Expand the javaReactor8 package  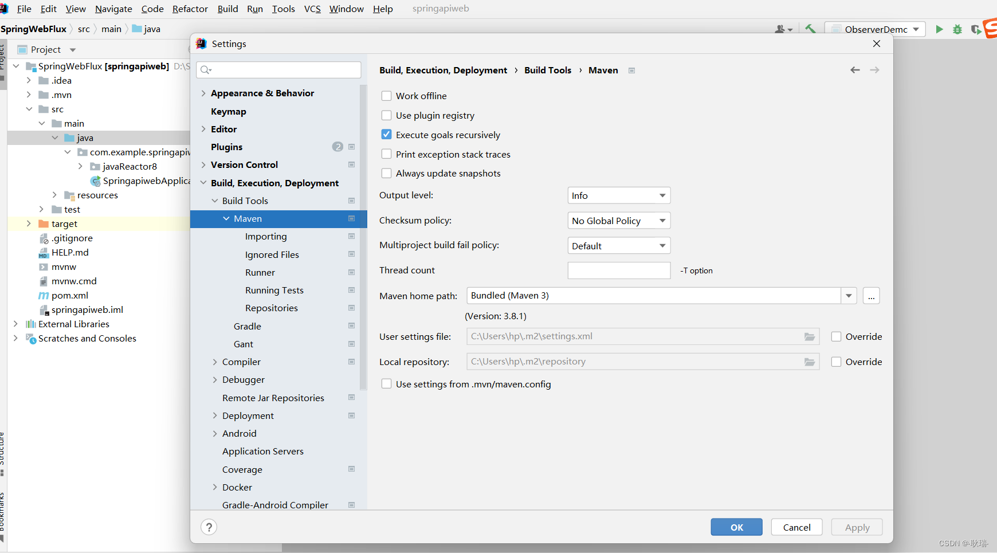point(80,166)
